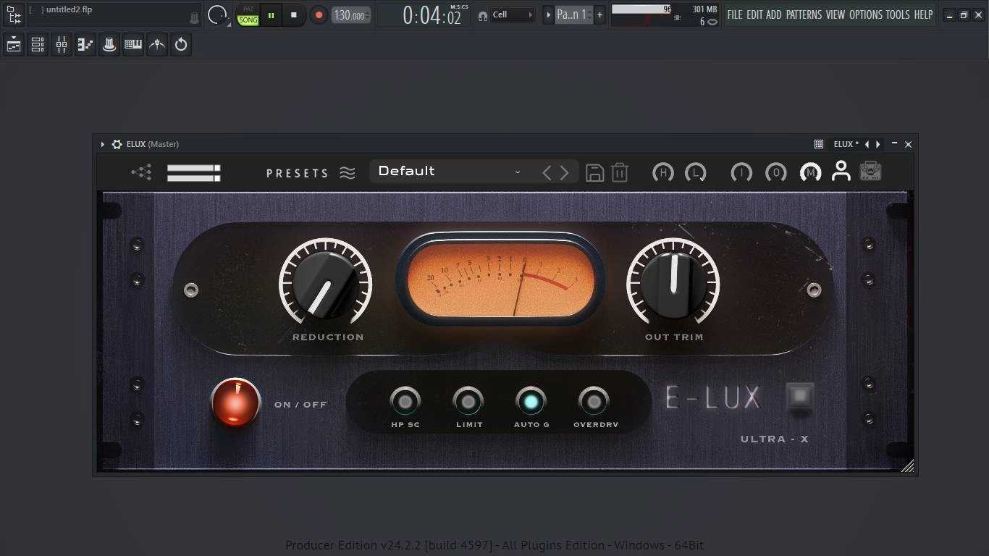
Task: Pause playback with the pause button
Action: [x=272, y=14]
